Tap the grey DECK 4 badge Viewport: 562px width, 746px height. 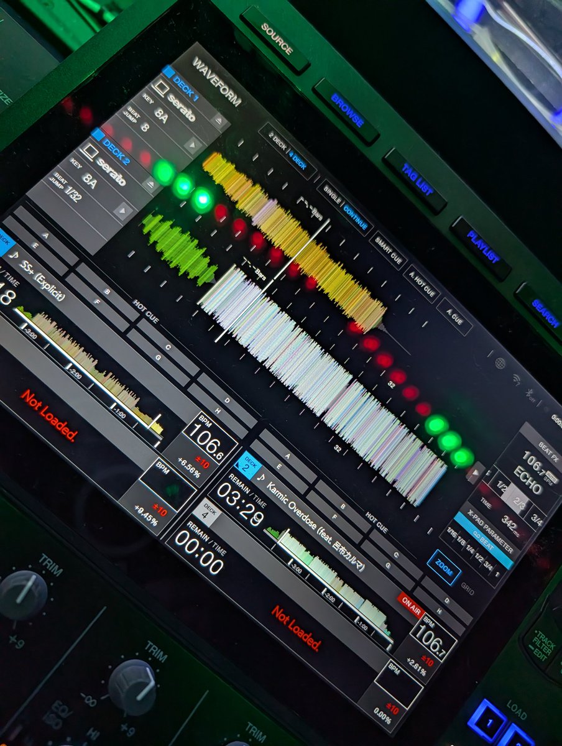[206, 512]
